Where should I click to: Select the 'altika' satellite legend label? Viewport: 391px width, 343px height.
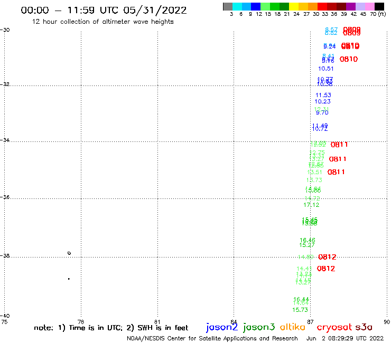click(x=293, y=327)
